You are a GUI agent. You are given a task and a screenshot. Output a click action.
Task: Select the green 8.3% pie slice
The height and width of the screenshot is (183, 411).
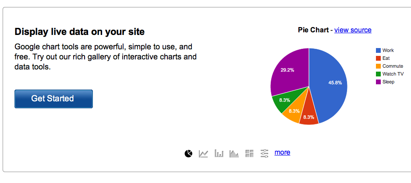click(284, 100)
